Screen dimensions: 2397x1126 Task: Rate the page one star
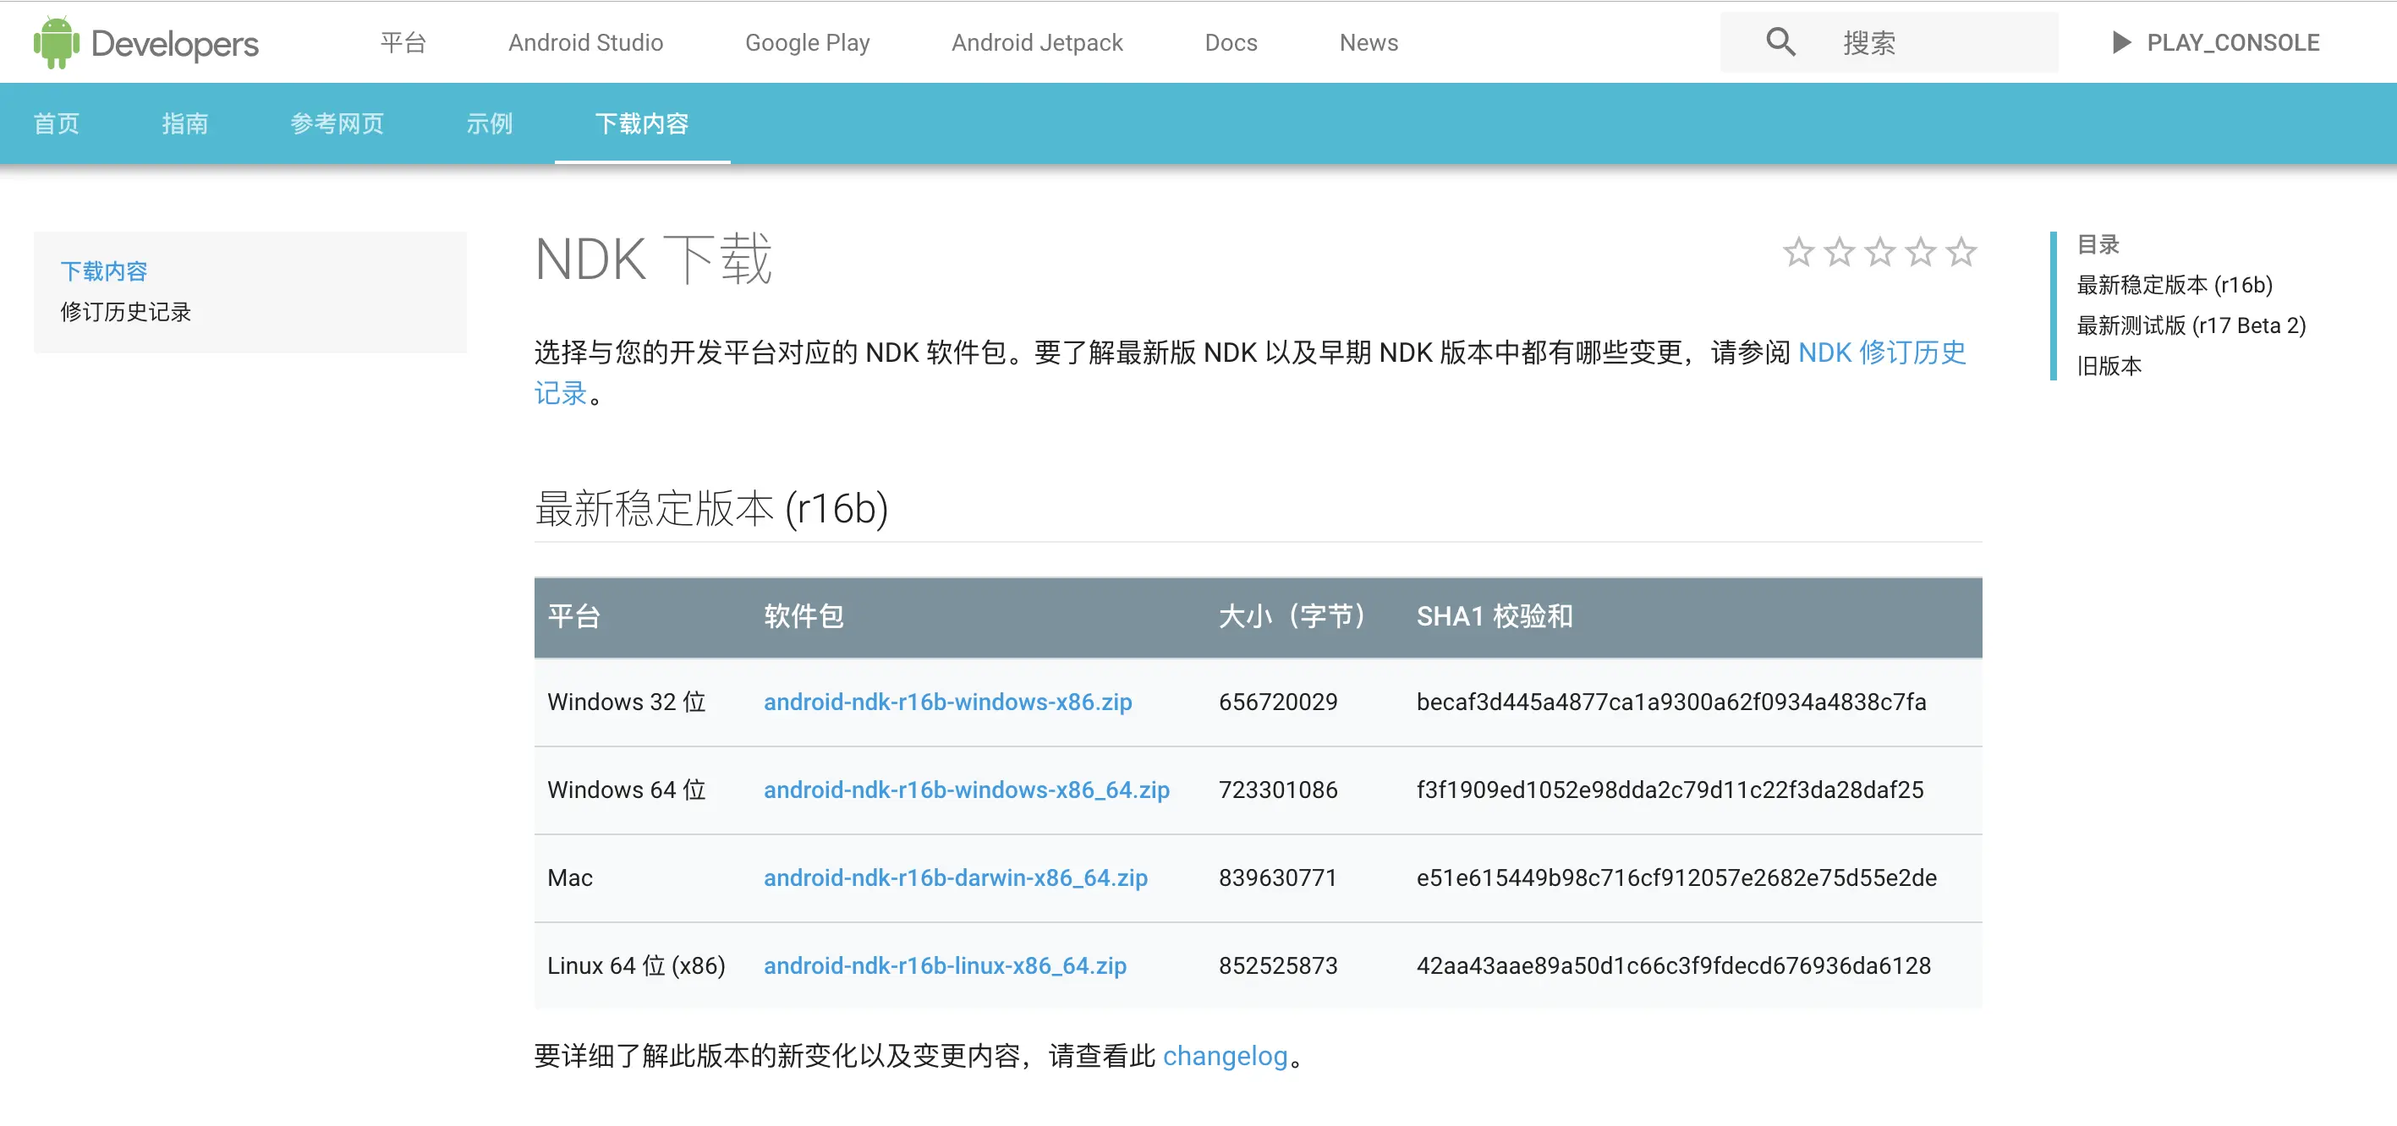[1798, 252]
